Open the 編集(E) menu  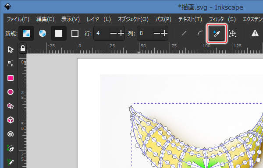(45, 19)
